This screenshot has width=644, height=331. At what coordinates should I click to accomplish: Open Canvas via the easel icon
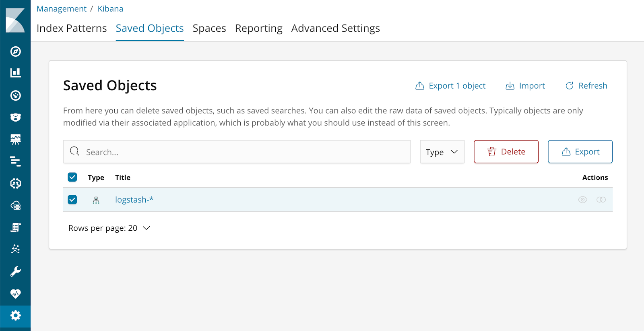(15, 139)
